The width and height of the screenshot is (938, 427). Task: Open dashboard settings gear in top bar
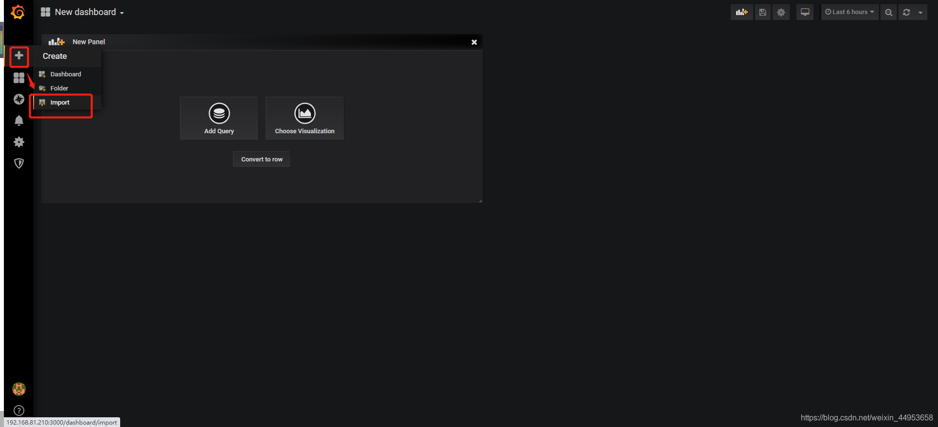pos(781,12)
